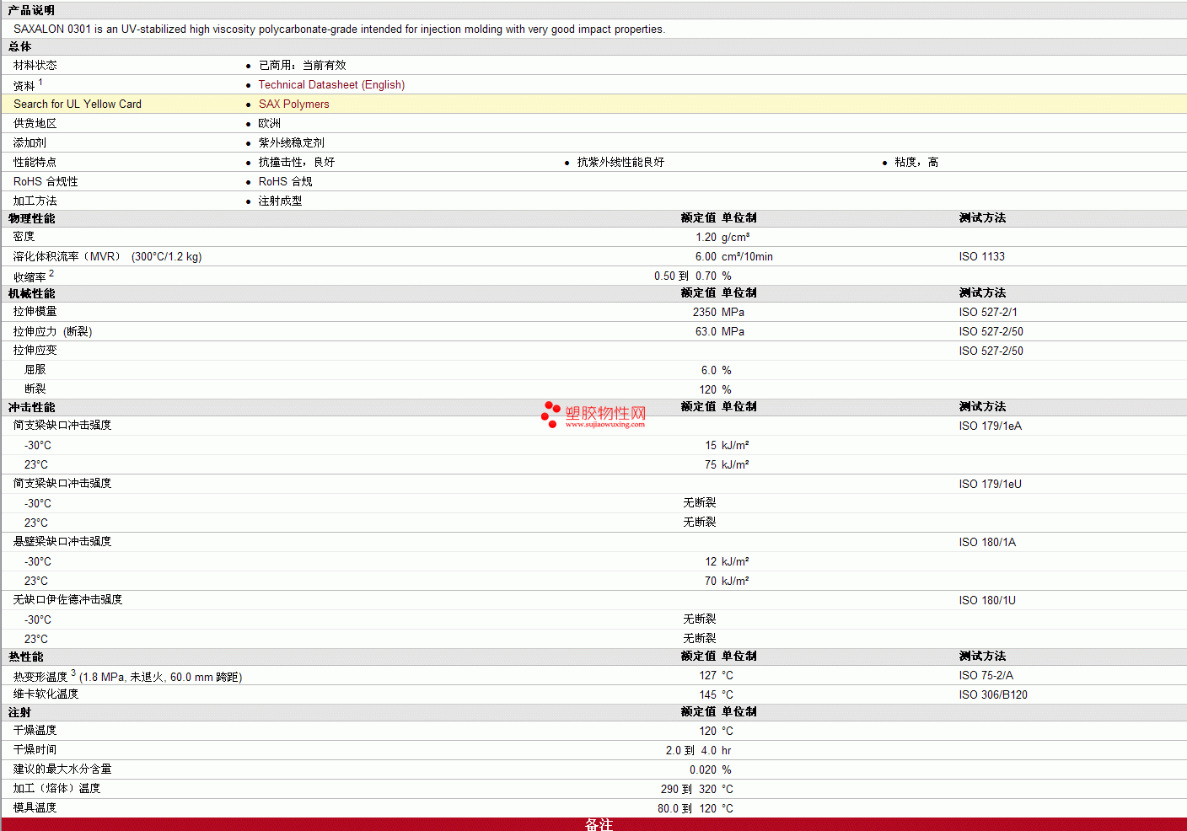The height and width of the screenshot is (831, 1187).
Task: Click the 抗撞击性，良好 feature
Action: (297, 162)
